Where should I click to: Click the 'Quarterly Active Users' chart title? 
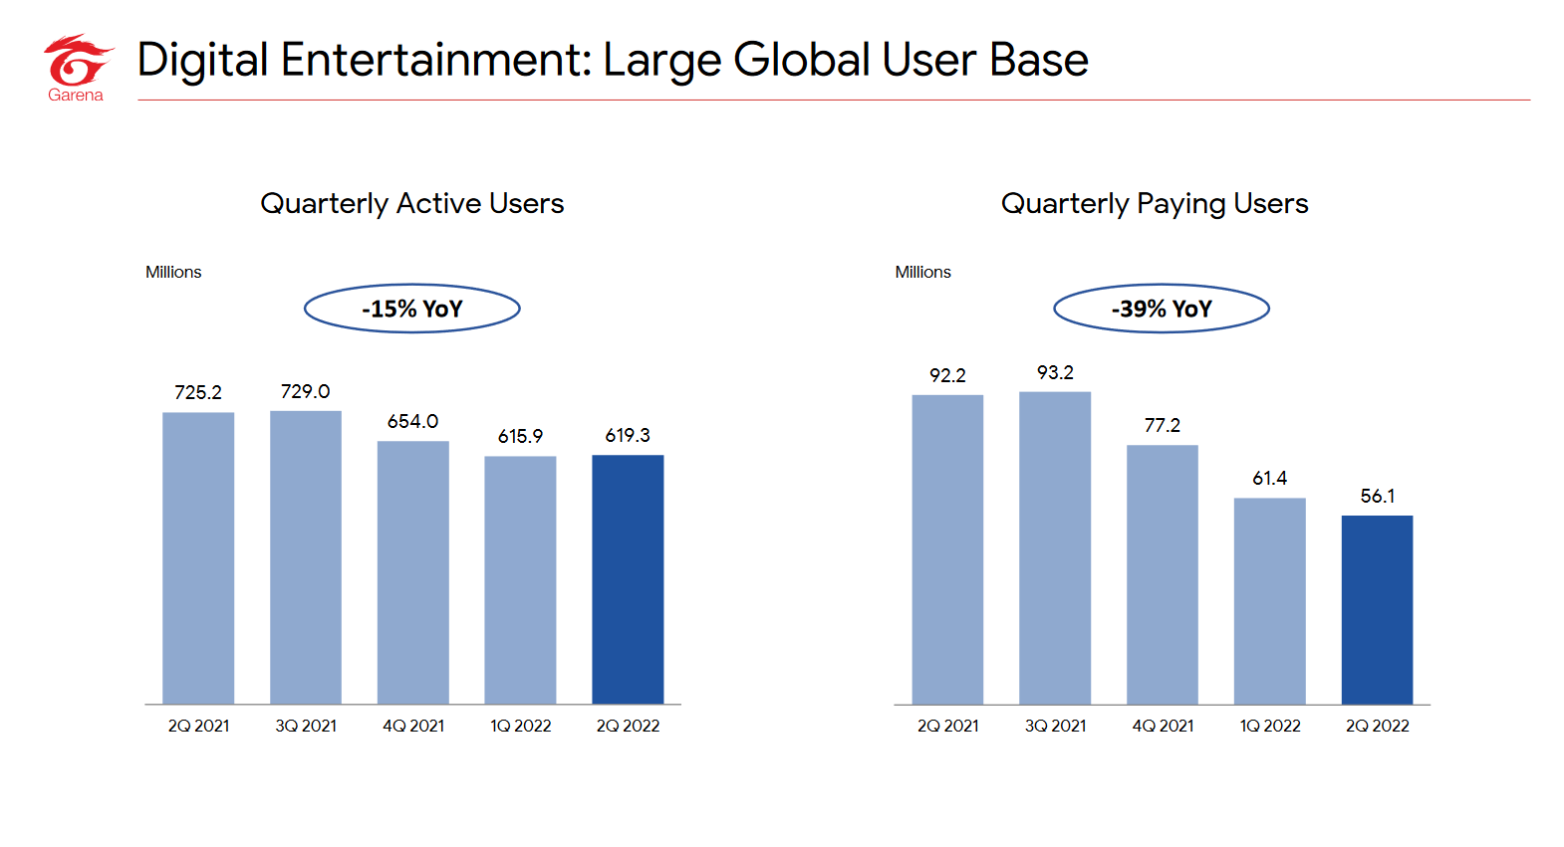point(411,204)
